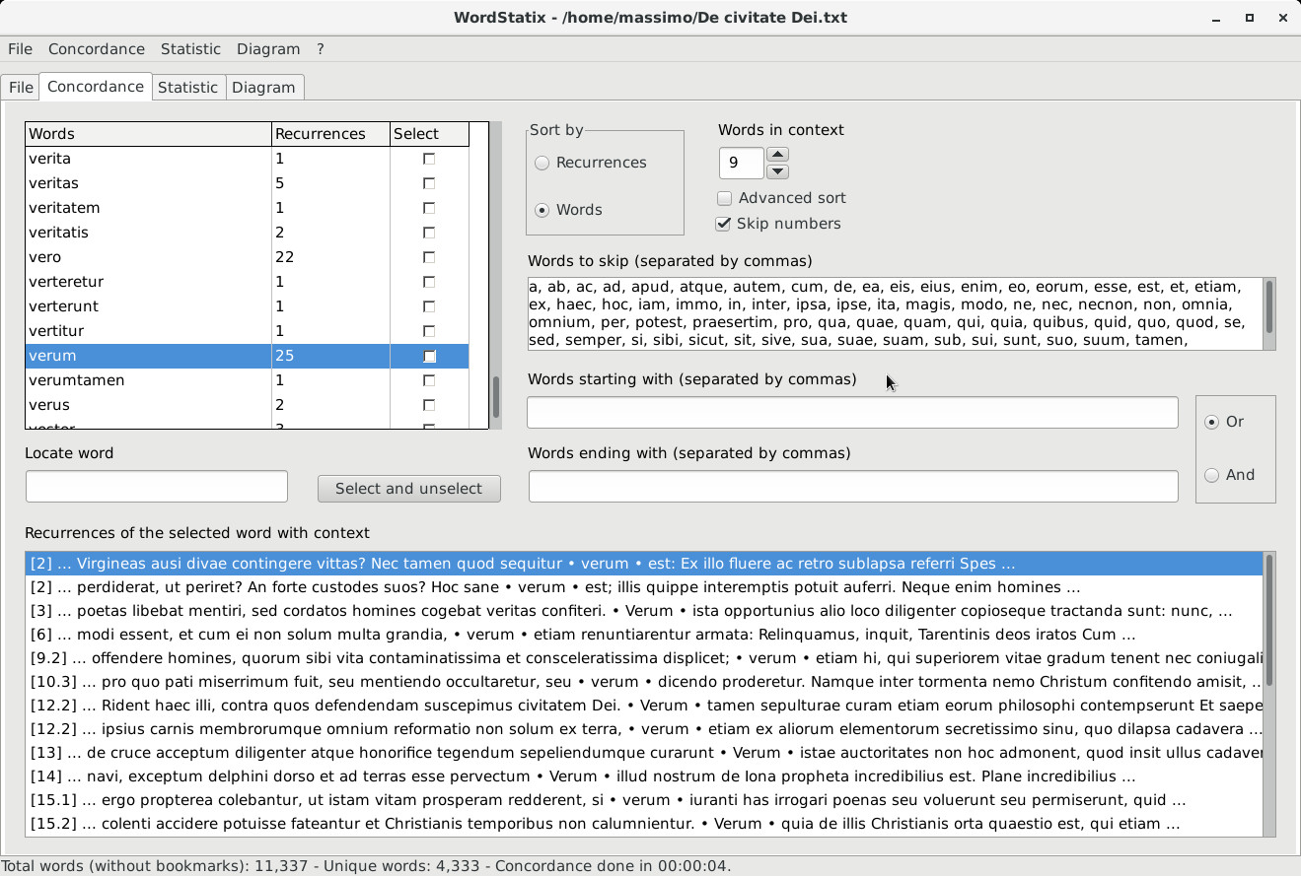
Task: Click the recurrence count 25 for verum
Action: [285, 356]
